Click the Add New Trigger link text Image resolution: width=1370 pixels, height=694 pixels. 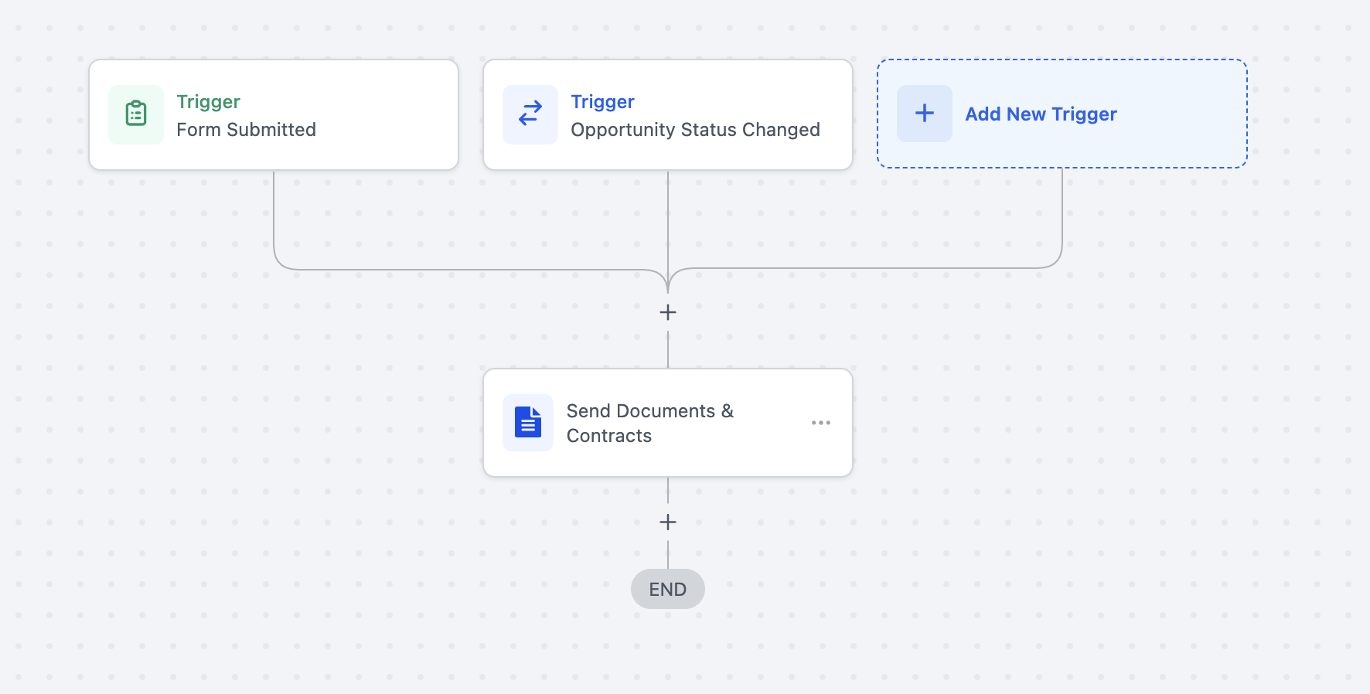pos(1041,114)
